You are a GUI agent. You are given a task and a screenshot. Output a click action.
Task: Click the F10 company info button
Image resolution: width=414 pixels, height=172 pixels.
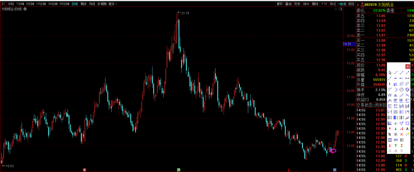tap(324, 4)
